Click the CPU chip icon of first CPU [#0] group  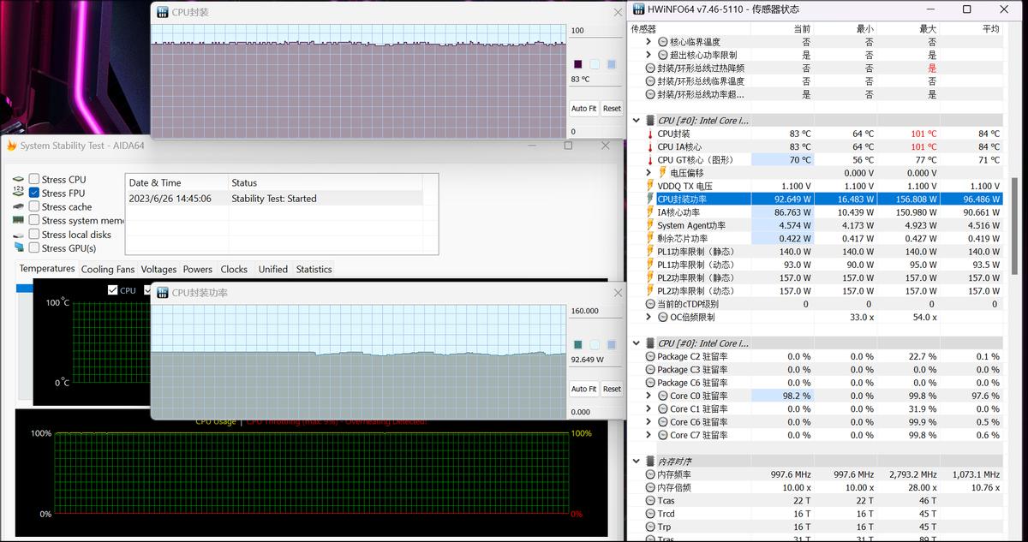(x=650, y=121)
